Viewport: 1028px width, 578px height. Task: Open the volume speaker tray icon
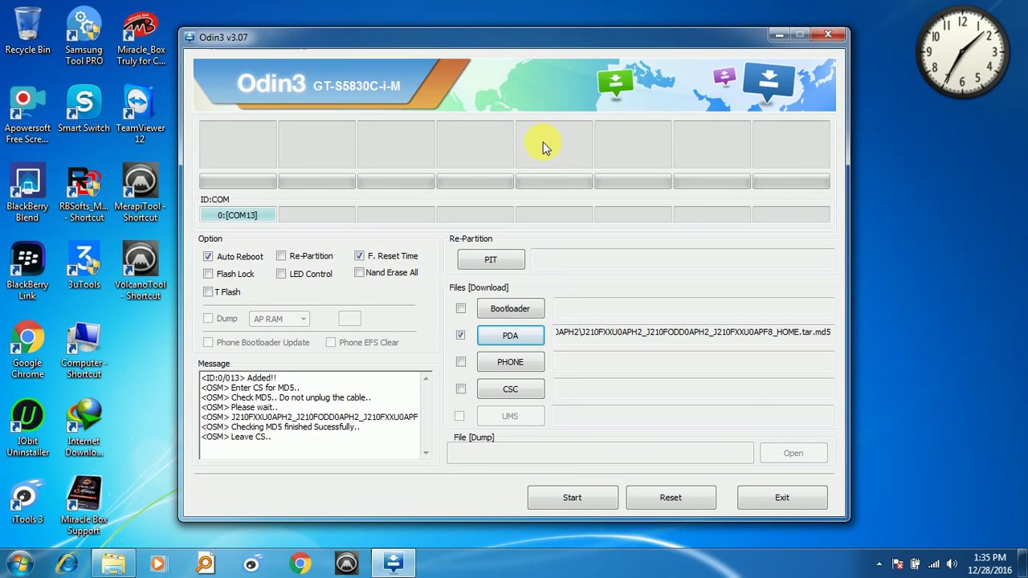click(x=953, y=564)
